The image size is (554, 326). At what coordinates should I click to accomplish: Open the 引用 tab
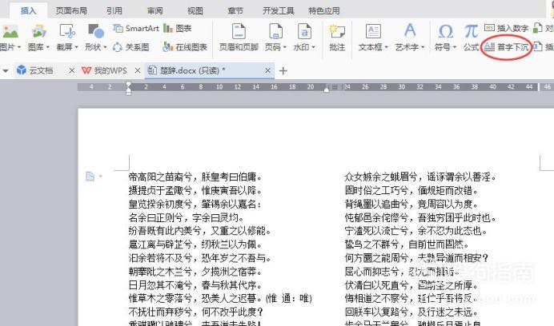(x=114, y=11)
